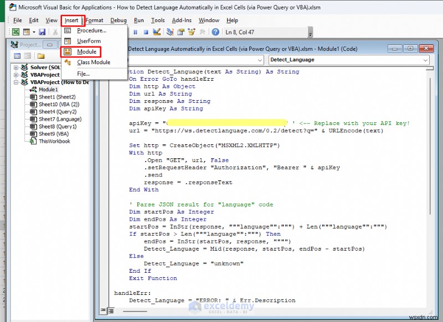Click the 'Exit Function' code line
This screenshot has width=443, height=322.
[153, 278]
